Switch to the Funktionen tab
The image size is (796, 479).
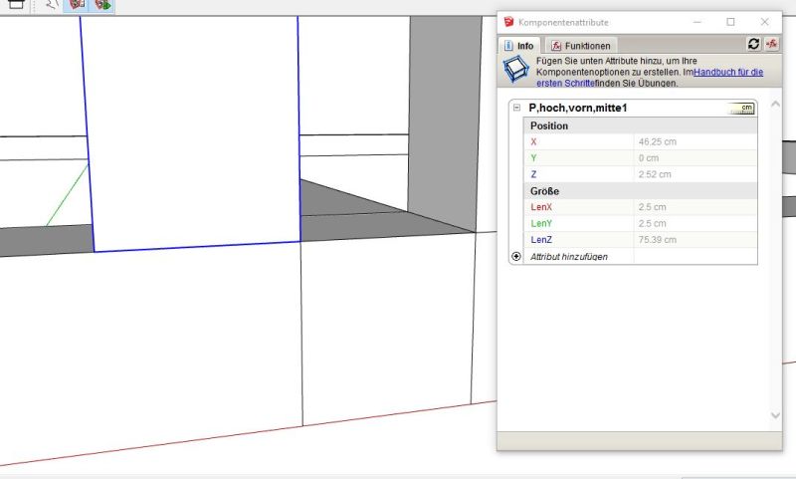[582, 45]
